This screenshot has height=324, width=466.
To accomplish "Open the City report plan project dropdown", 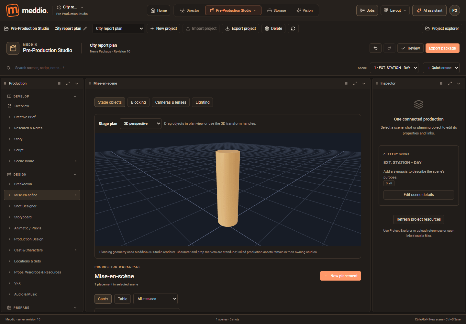I will (x=118, y=29).
